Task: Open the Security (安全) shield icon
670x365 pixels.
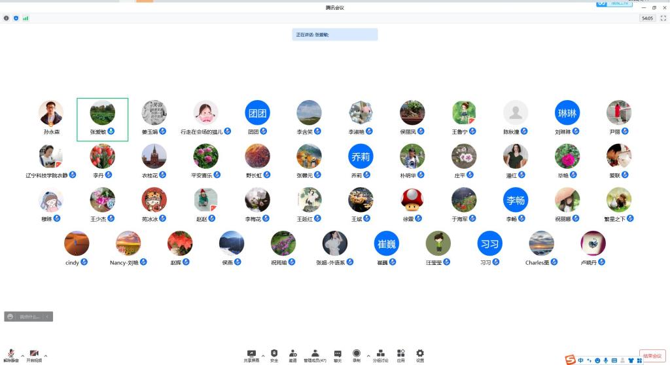Action: point(274,354)
